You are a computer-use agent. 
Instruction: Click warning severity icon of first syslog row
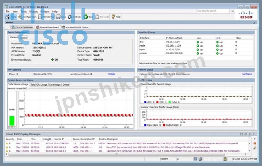[7, 143]
